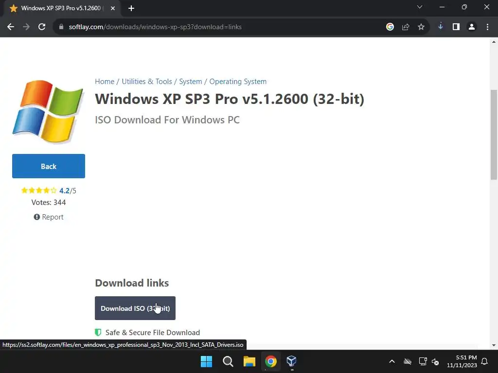Open a new tab with plus icon
498x373 pixels.
[x=131, y=8]
